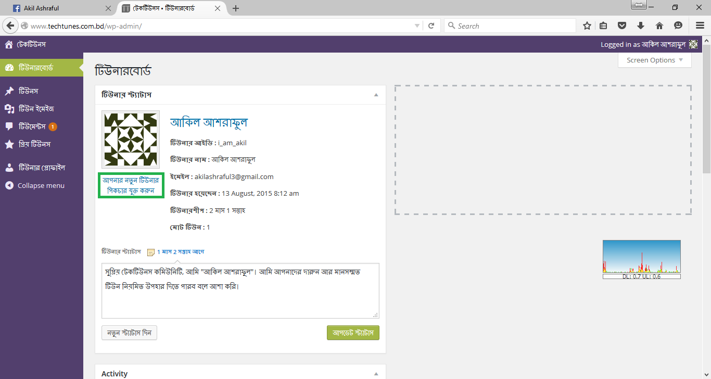Click the note icon beside status time
This screenshot has height=379, width=711.
coord(151,252)
